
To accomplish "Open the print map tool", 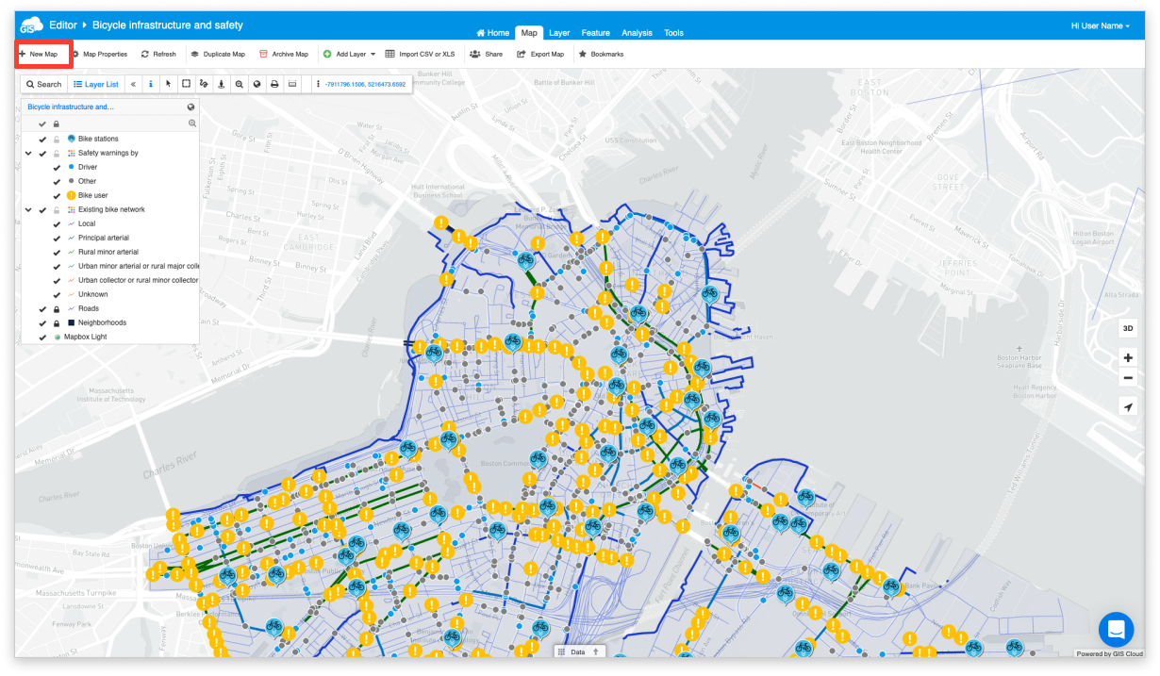I will pyautogui.click(x=274, y=84).
